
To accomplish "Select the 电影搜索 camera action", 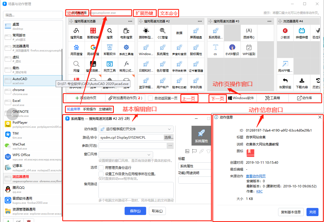I will [x=126, y=33].
